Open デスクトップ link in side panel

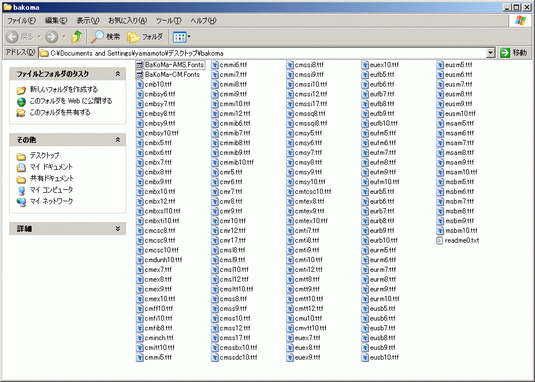pyautogui.click(x=44, y=155)
